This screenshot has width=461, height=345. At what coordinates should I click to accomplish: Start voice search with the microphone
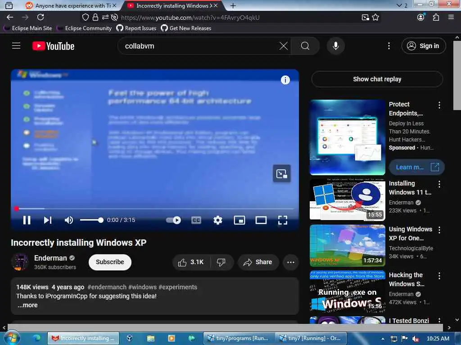(335, 46)
